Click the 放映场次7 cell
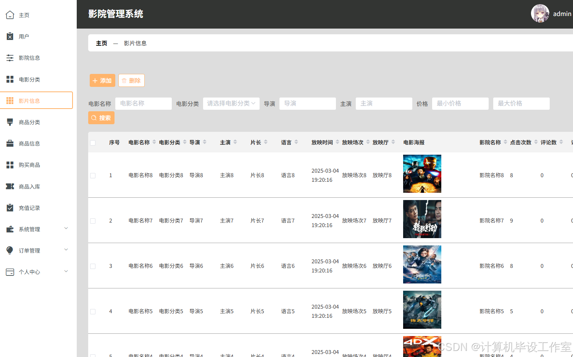The image size is (573, 357). point(354,221)
